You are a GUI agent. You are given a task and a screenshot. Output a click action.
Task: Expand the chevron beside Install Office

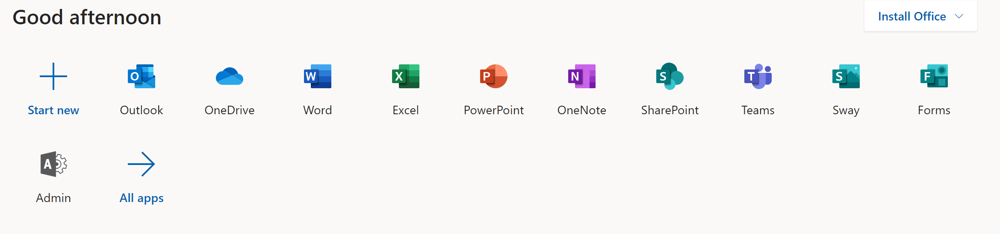pyautogui.click(x=959, y=16)
